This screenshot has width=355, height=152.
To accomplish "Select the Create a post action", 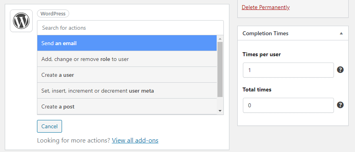I will point(127,106).
